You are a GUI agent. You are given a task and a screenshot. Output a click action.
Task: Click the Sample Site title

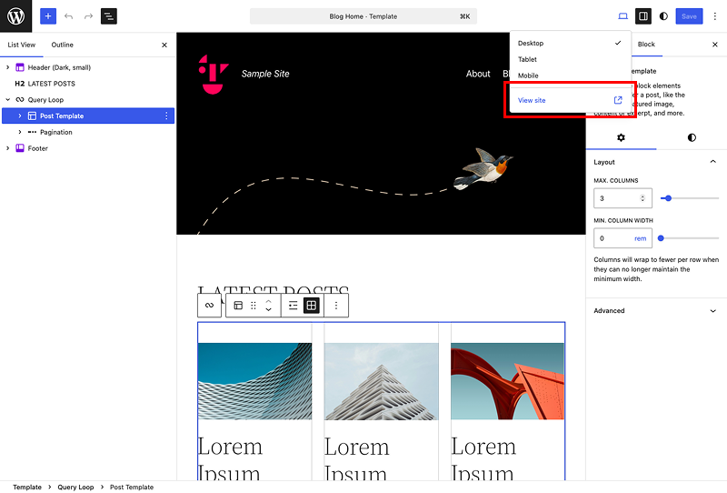coord(265,74)
